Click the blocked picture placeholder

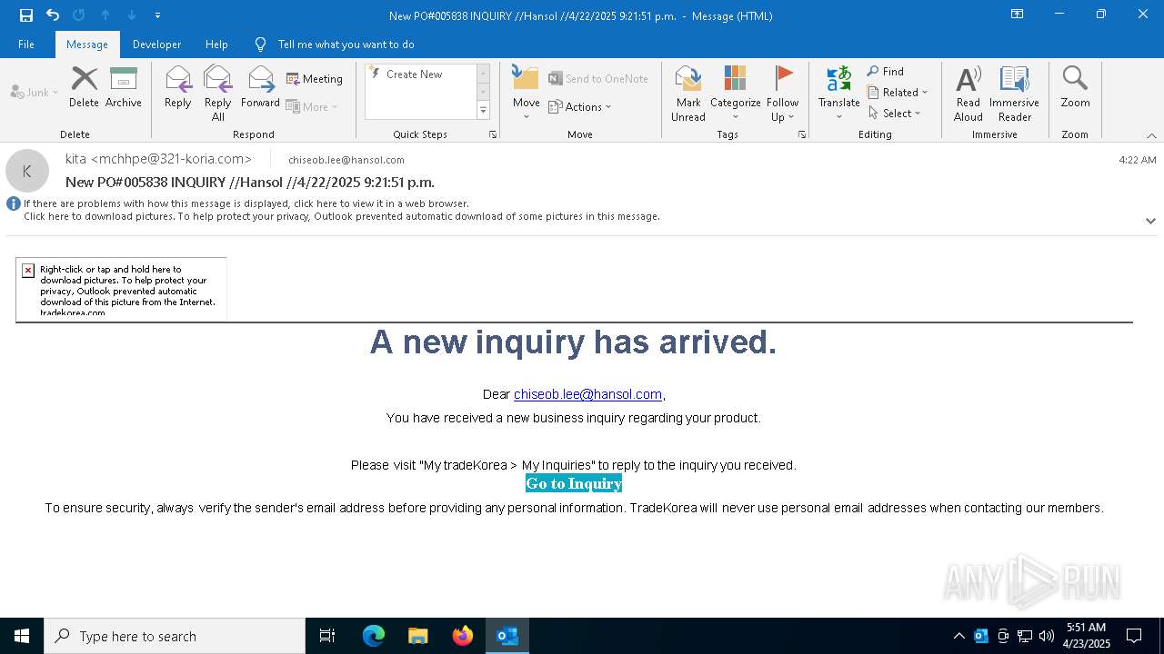121,289
